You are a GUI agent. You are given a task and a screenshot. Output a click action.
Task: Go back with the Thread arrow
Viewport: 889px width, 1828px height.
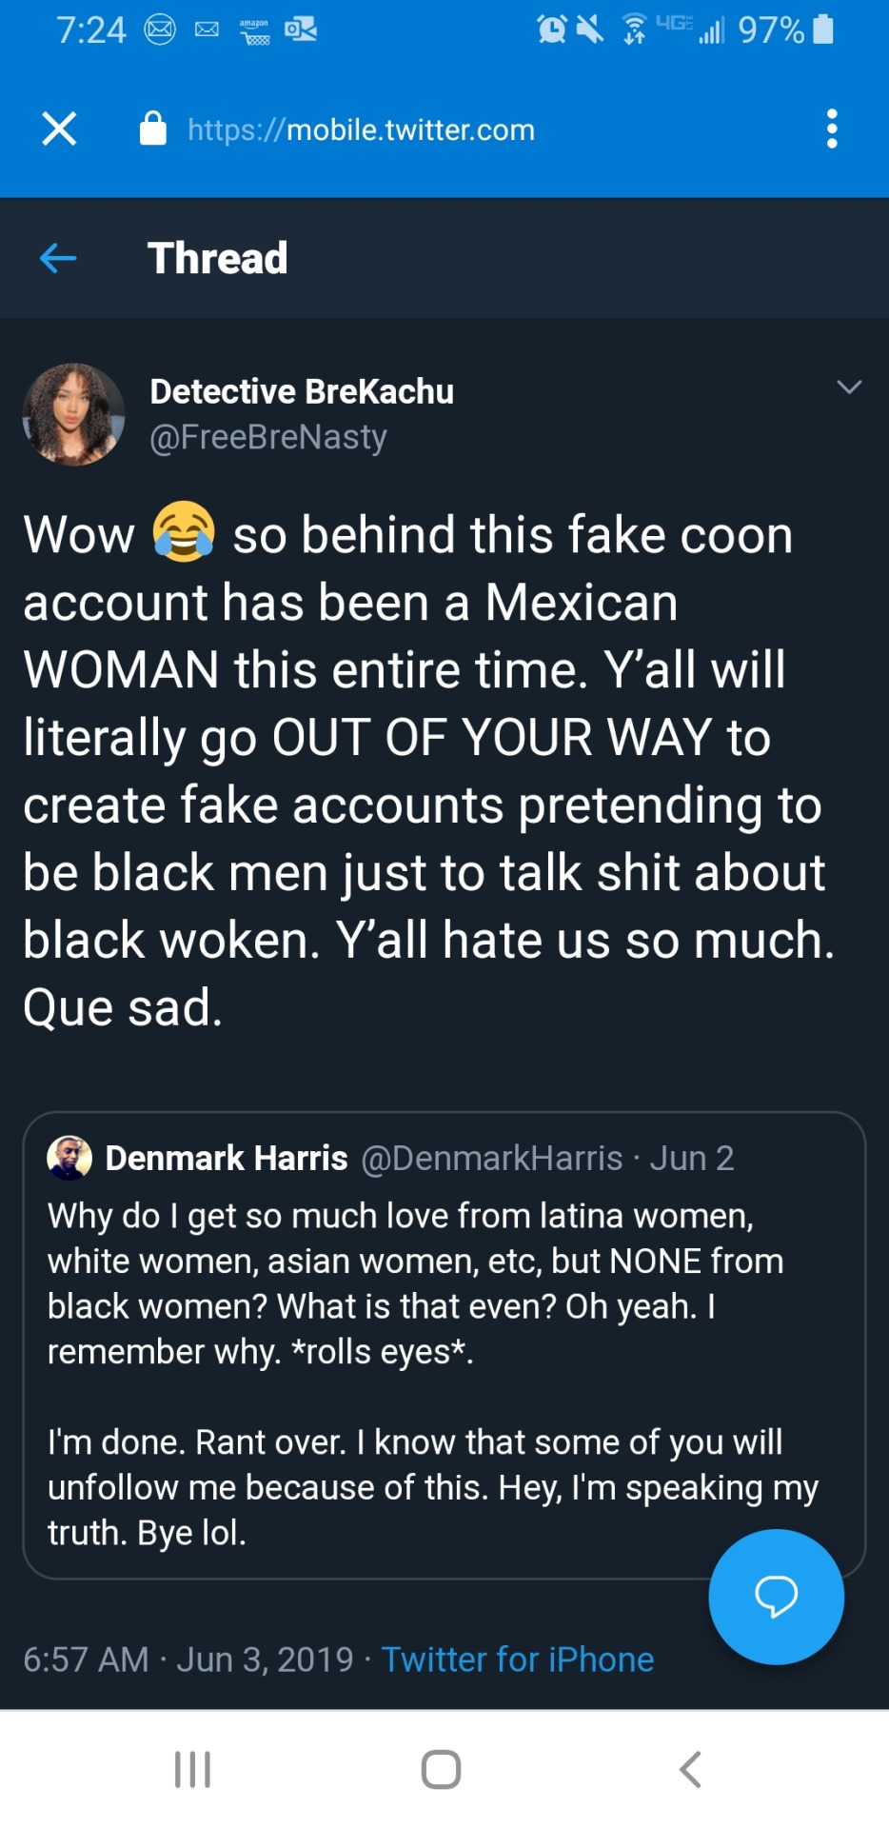click(x=58, y=258)
